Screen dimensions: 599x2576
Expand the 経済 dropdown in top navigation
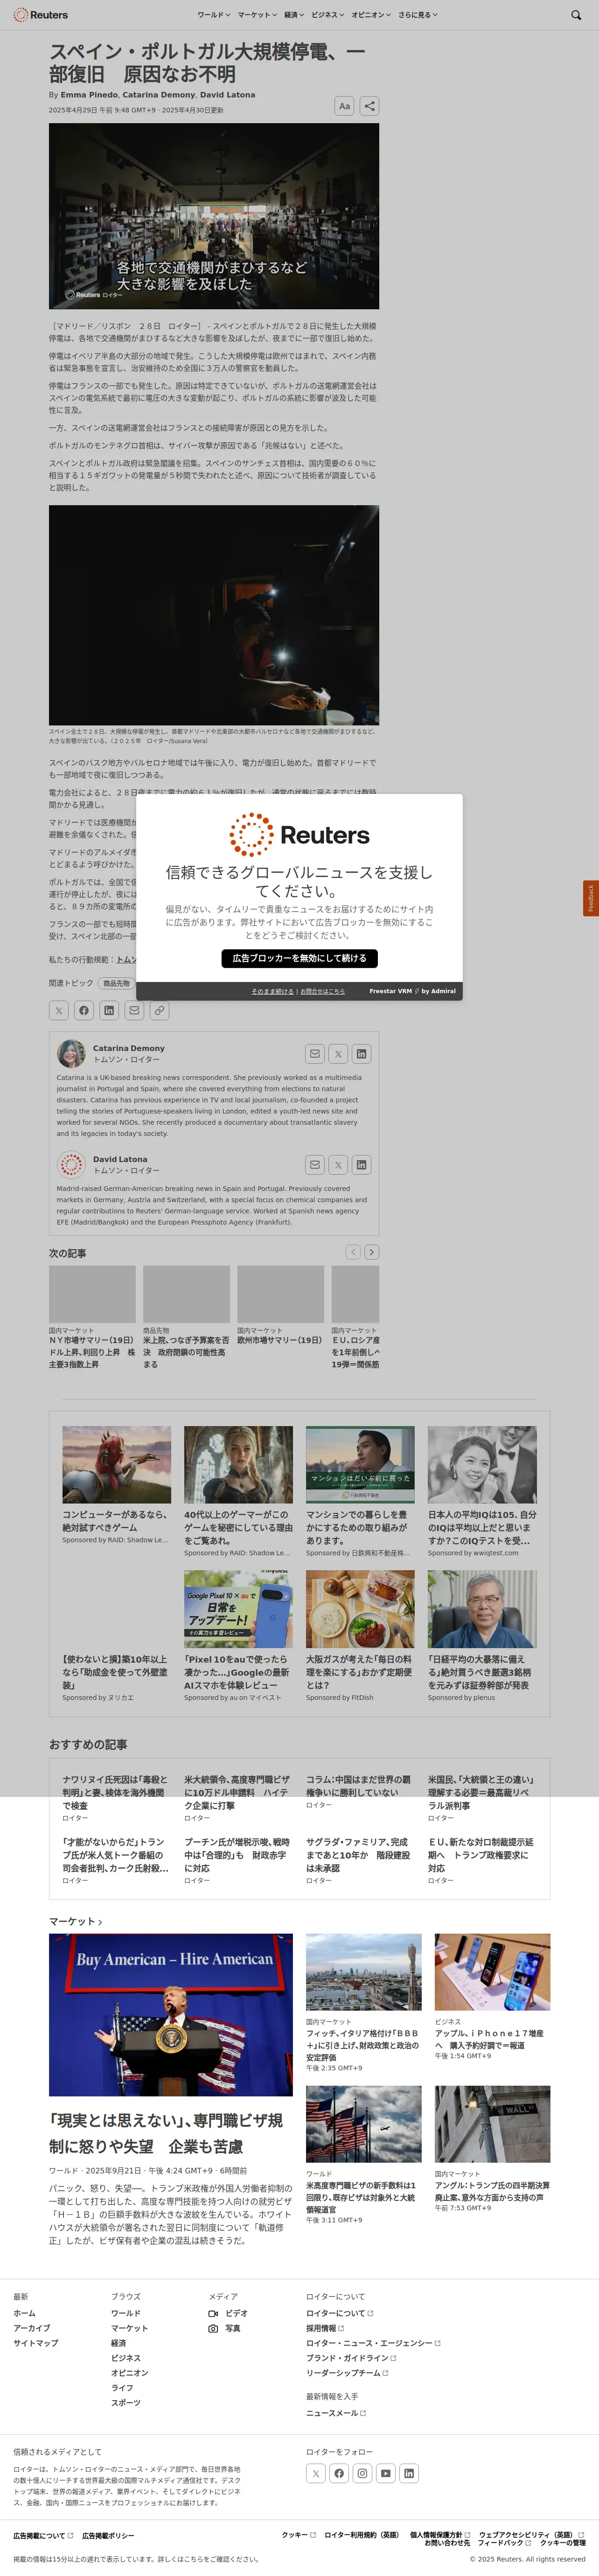pyautogui.click(x=294, y=15)
